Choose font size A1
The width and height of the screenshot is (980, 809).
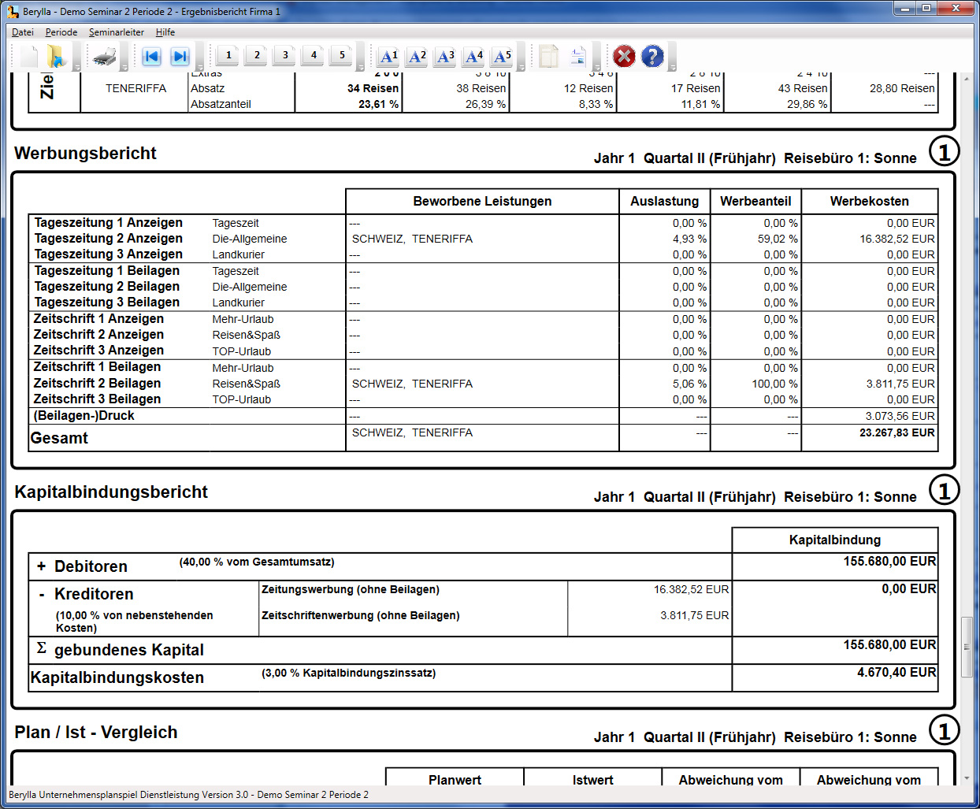(389, 56)
